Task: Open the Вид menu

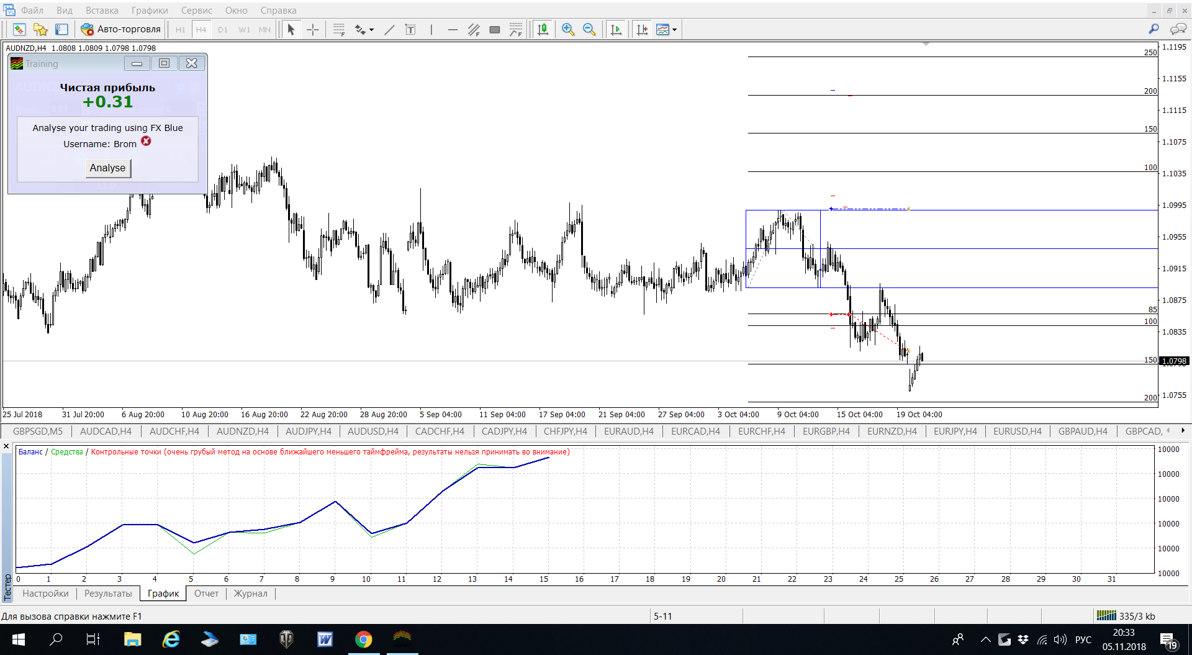Action: pyautogui.click(x=65, y=10)
